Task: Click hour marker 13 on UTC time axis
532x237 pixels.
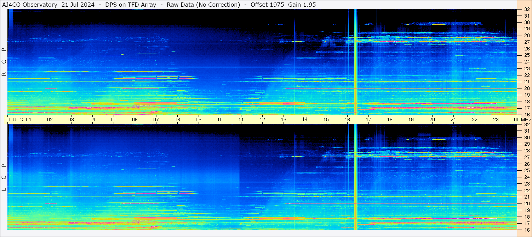Action: [284, 120]
